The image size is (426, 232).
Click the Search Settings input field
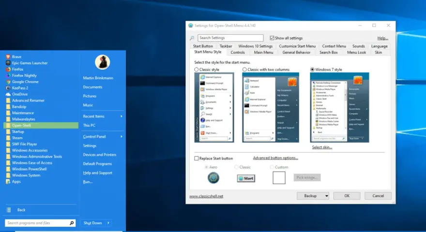click(x=230, y=38)
